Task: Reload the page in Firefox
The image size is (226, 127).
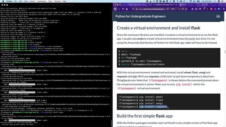Action: 123,9
